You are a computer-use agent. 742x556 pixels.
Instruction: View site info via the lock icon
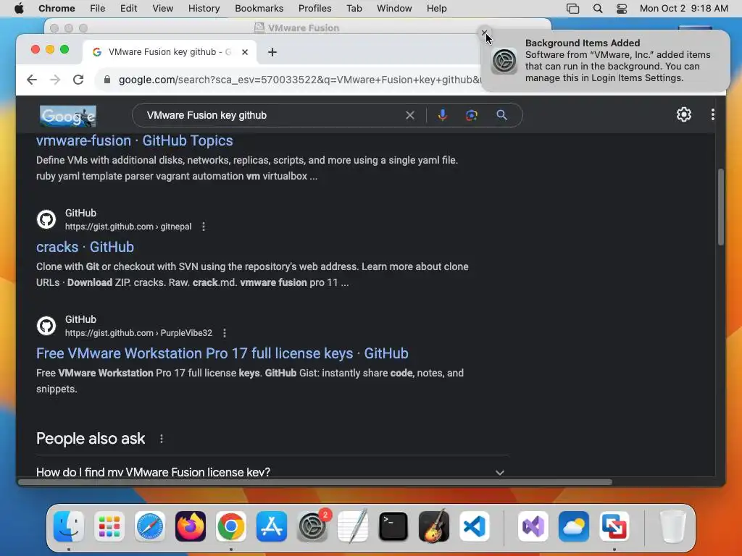click(x=107, y=80)
